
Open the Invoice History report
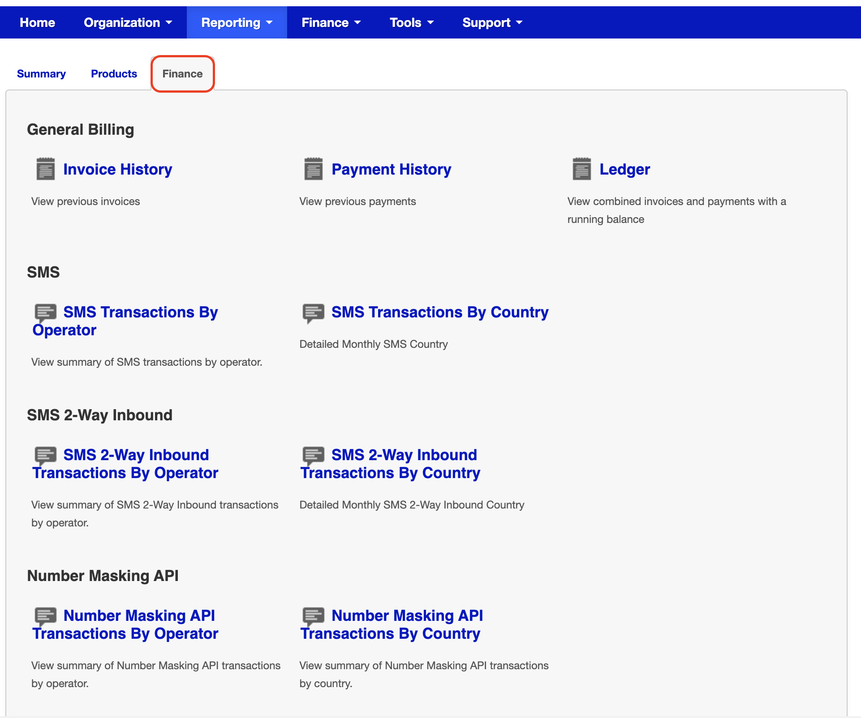point(118,169)
